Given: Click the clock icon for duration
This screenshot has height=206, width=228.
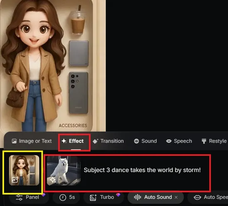Looking at the screenshot, I should [x=63, y=198].
